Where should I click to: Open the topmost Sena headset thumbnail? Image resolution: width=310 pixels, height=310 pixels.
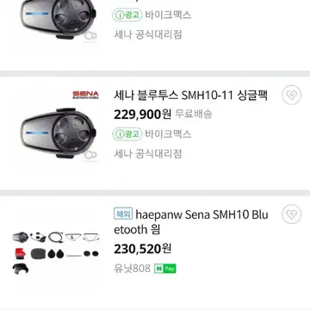pyautogui.click(x=59, y=20)
